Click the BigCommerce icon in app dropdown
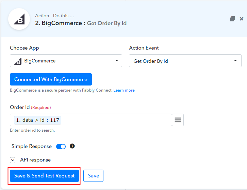The image size is (247, 190). [18, 61]
